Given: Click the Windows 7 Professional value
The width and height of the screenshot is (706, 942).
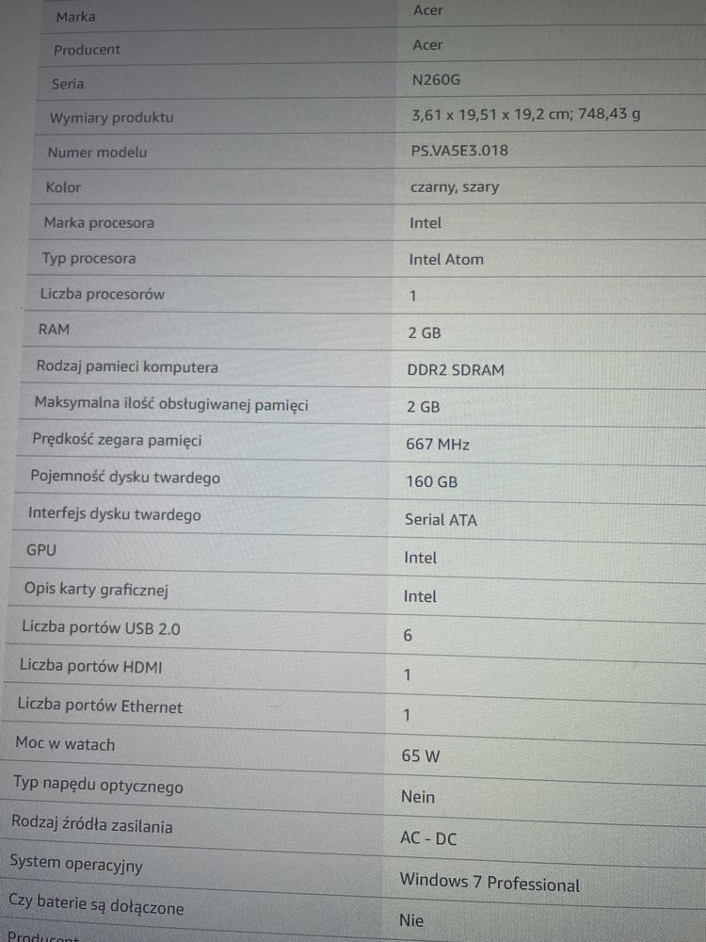Looking at the screenshot, I should click(x=489, y=884).
